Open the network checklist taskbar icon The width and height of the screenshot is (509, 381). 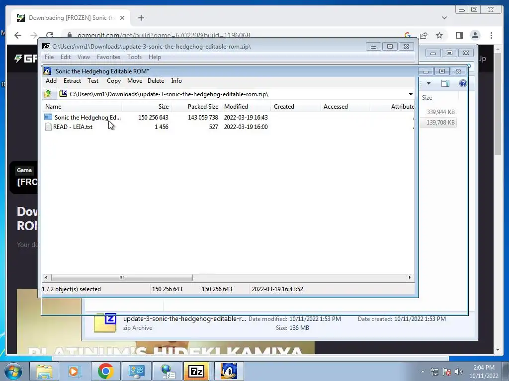pyautogui.click(x=167, y=371)
